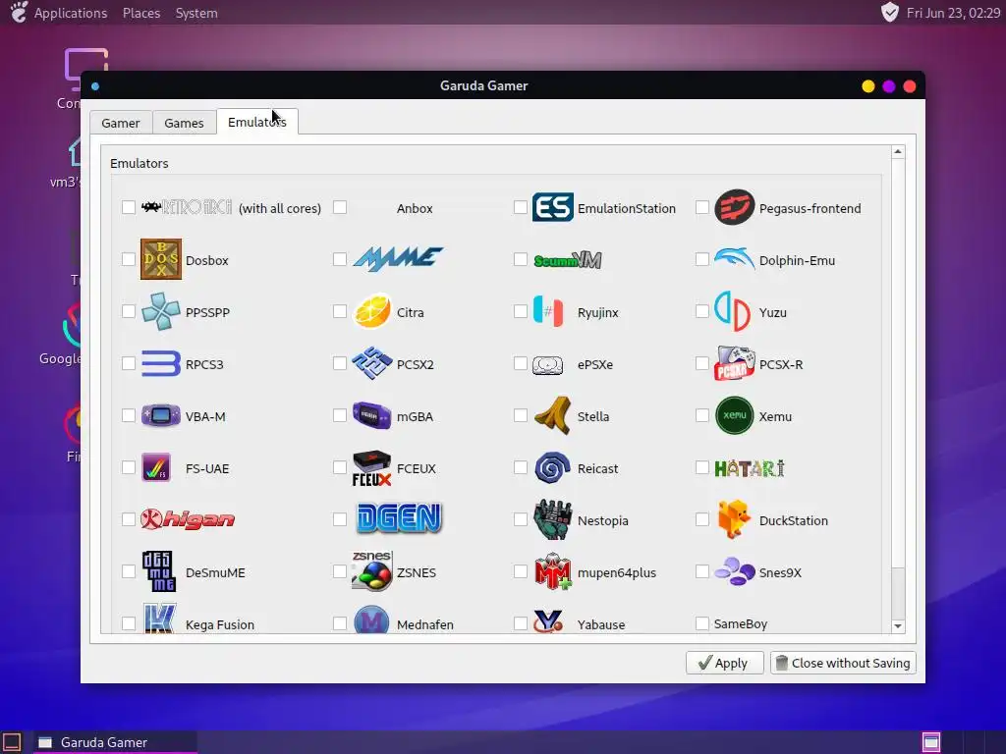This screenshot has width=1006, height=754.
Task: Click the Ryujinx icon
Action: [x=548, y=311]
